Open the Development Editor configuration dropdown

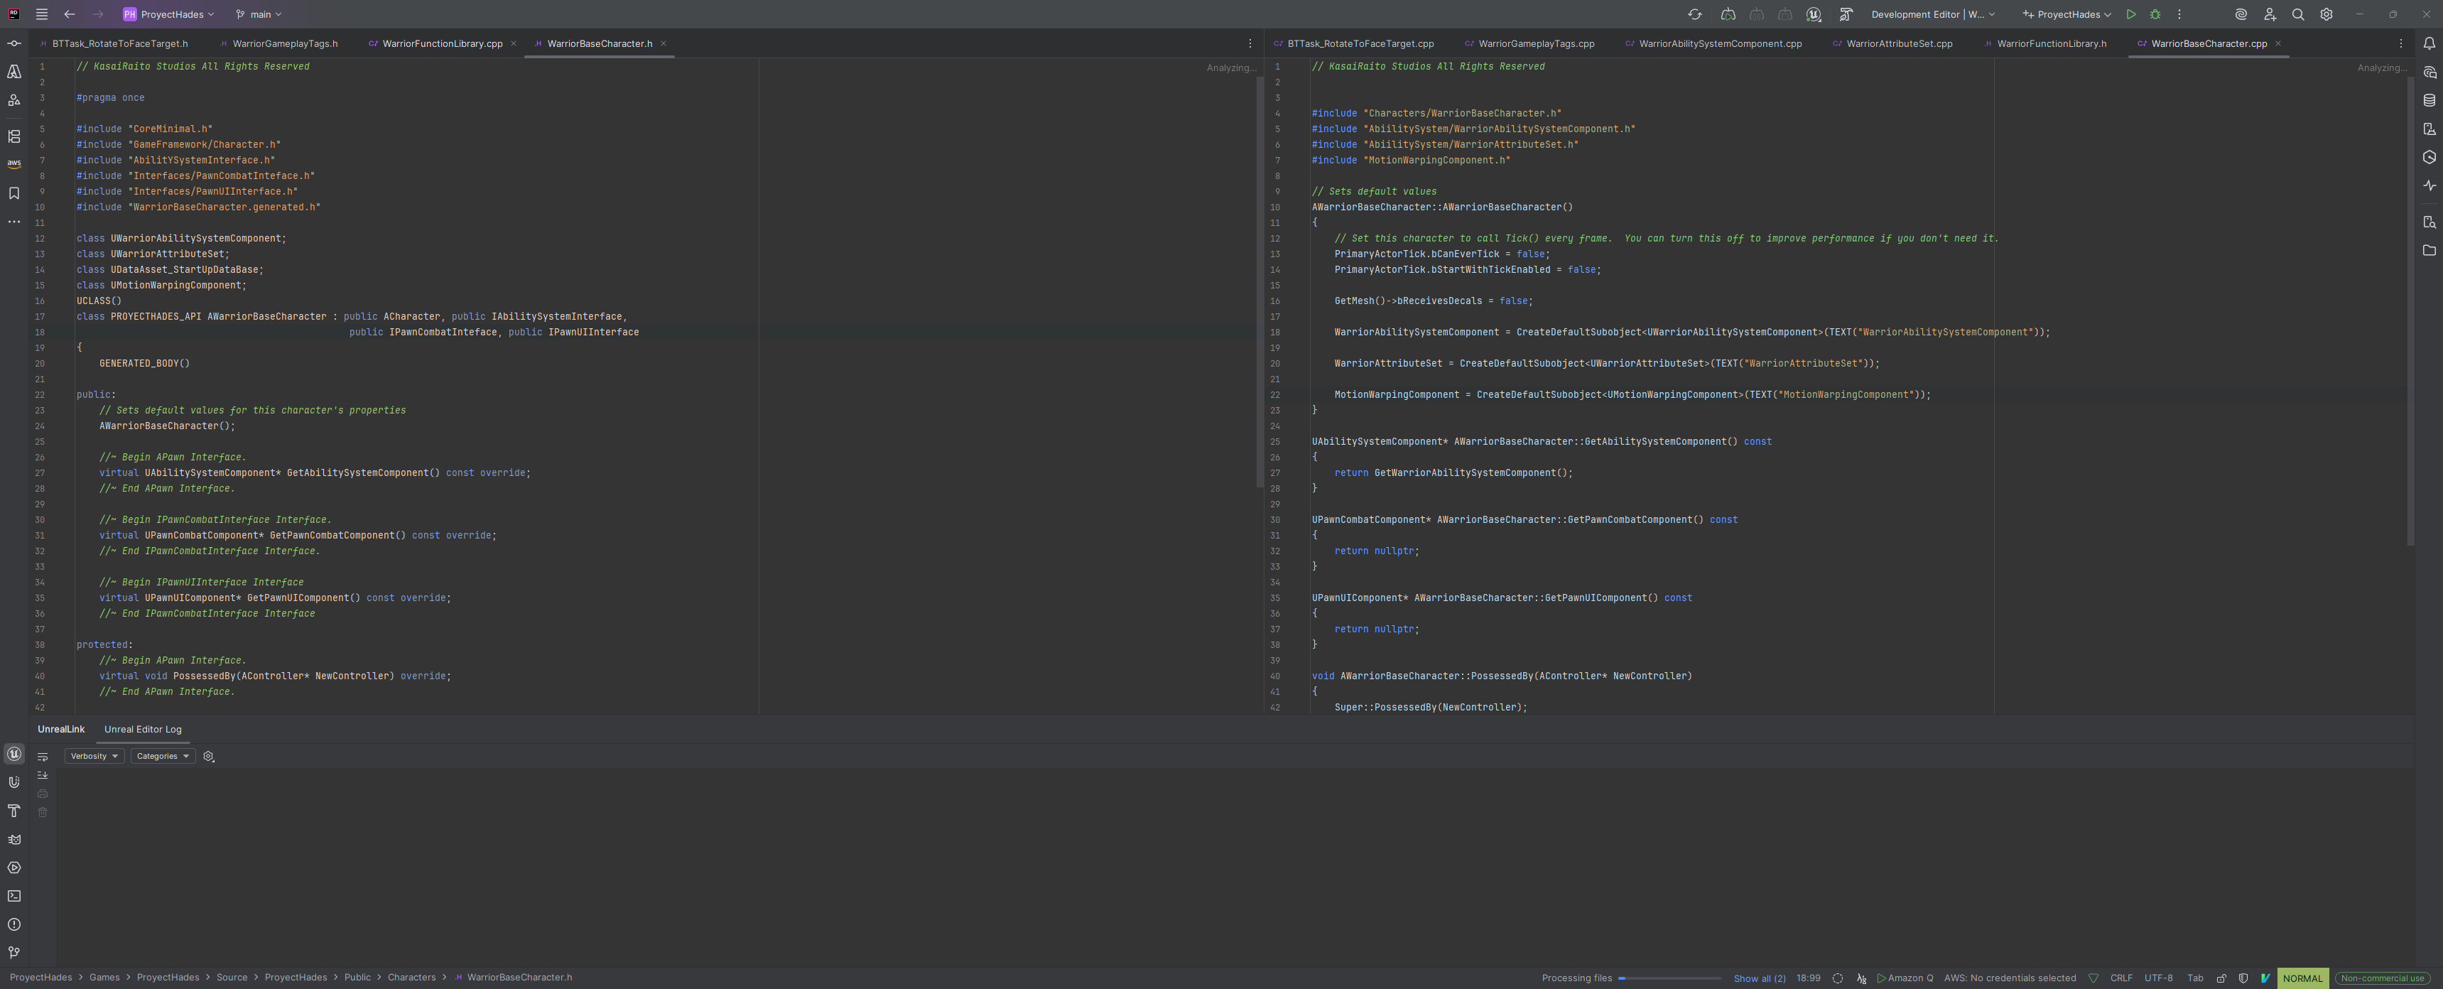coord(1933,14)
